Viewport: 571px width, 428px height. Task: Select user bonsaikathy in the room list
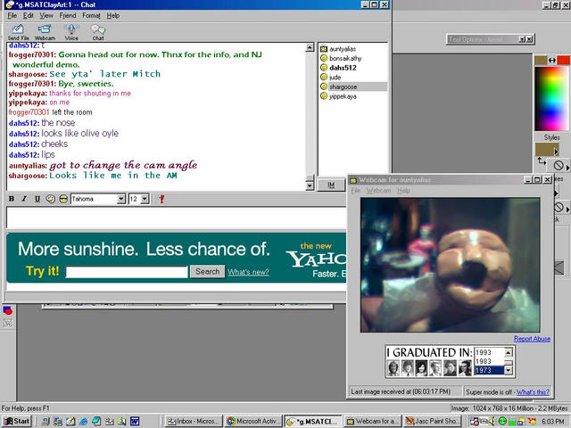[345, 58]
